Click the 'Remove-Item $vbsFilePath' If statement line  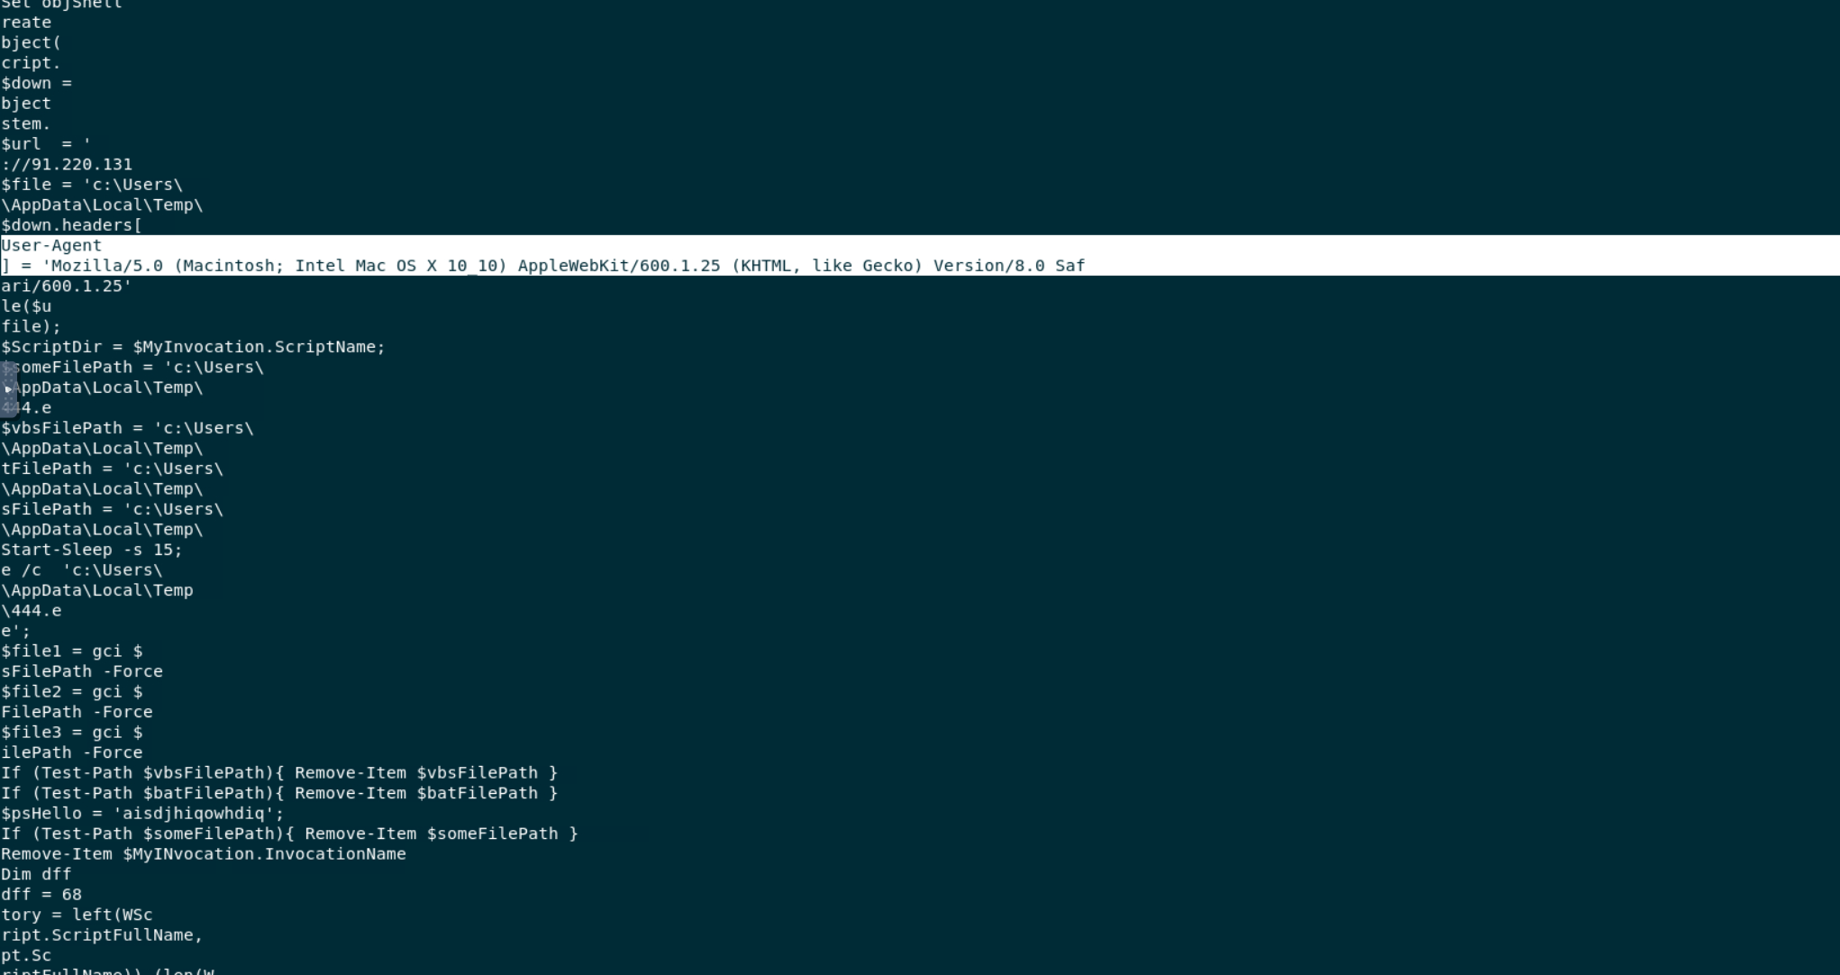279,772
